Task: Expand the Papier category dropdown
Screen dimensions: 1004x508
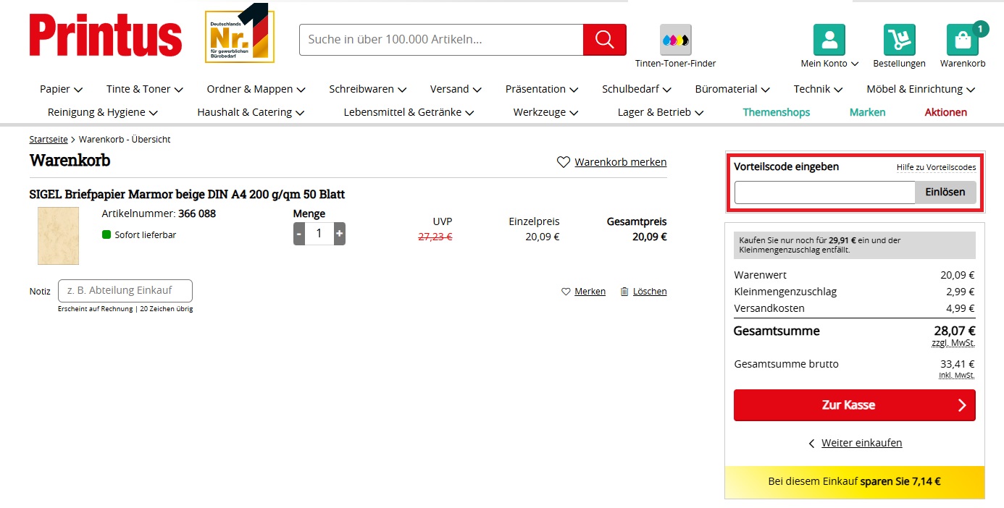Action: [62, 89]
